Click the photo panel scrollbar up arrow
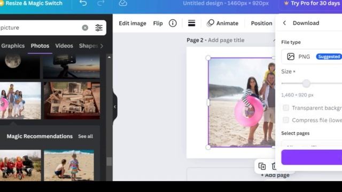The height and width of the screenshot is (192, 342). [x=109, y=57]
